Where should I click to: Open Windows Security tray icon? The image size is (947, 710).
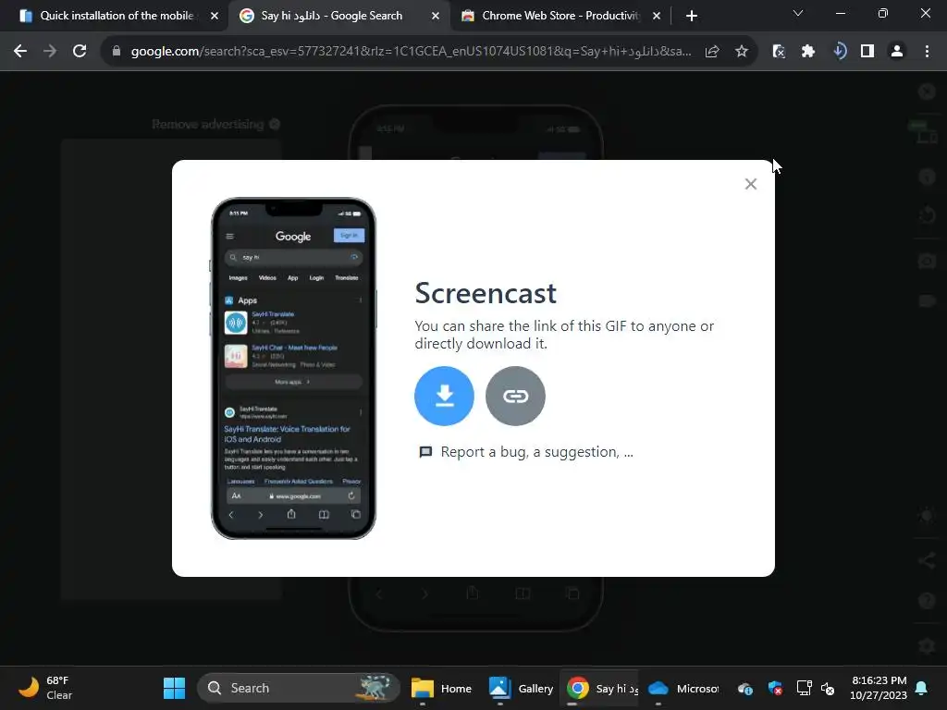point(776,688)
